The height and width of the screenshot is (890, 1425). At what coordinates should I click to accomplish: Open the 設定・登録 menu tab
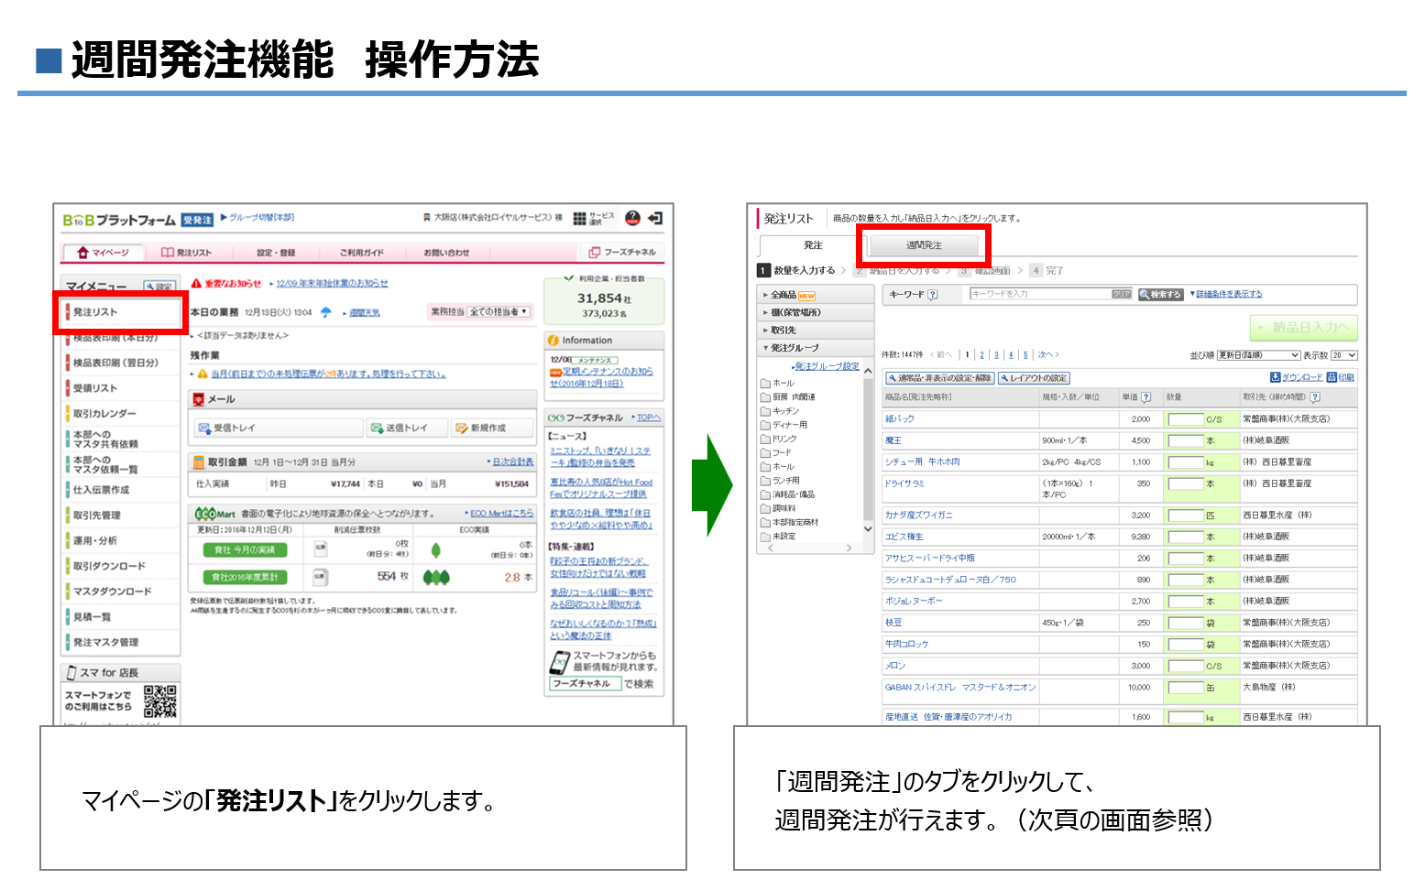(x=276, y=253)
